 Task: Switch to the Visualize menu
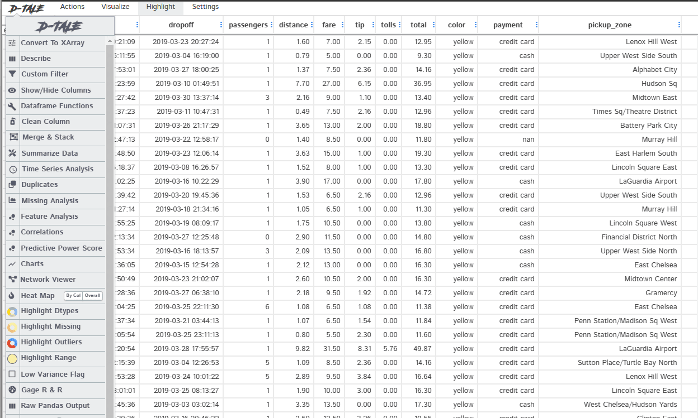115,7
